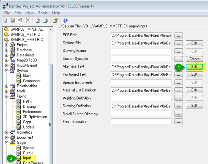208x164 pixels.
Task: Expand the Relationships tree node
Action: point(6,86)
